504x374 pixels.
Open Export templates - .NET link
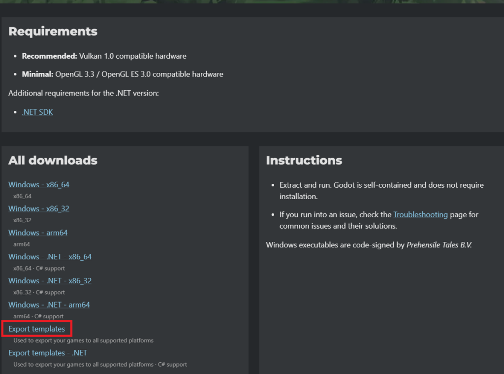[x=48, y=353]
